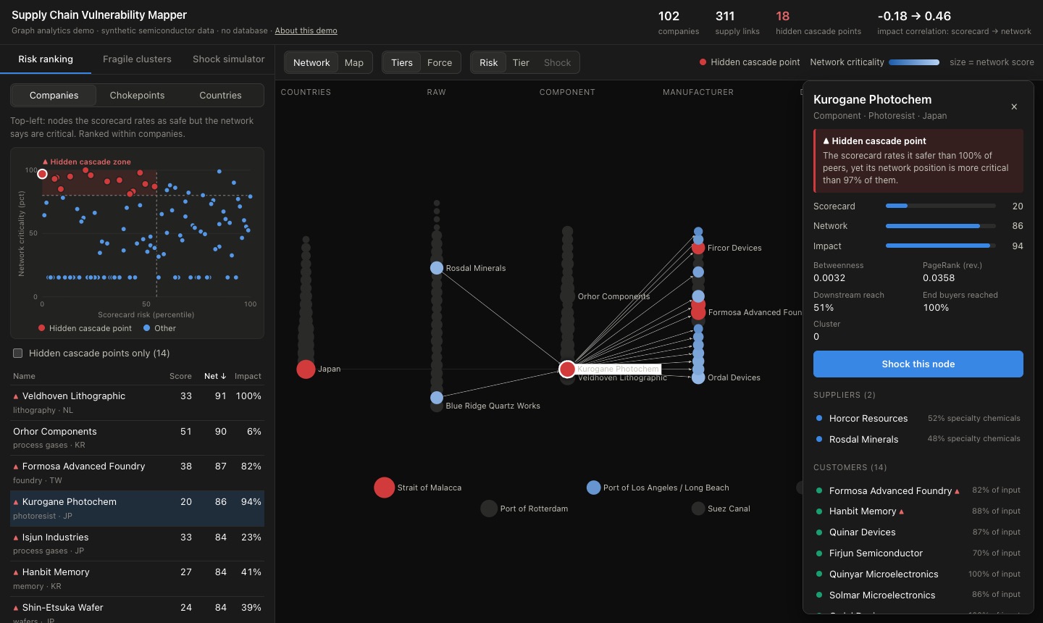Click the Formosa Advanced Foundry graph node
Viewport: 1043px width, 623px height.
pos(698,312)
